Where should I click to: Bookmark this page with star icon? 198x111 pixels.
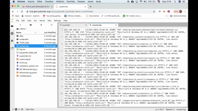click(154, 11)
